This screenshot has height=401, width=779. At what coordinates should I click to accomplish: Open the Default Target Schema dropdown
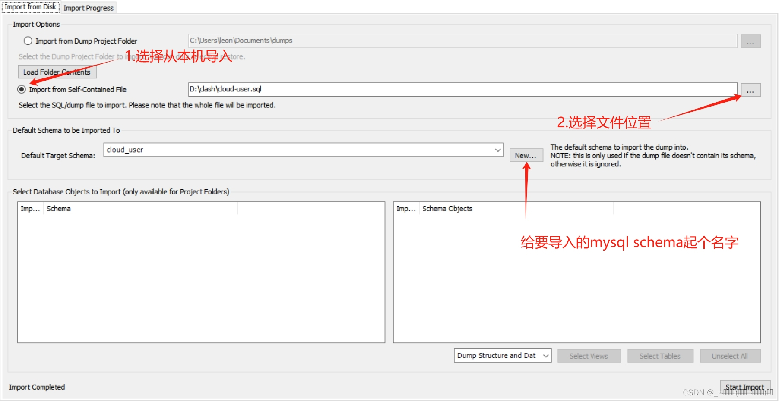pos(497,150)
